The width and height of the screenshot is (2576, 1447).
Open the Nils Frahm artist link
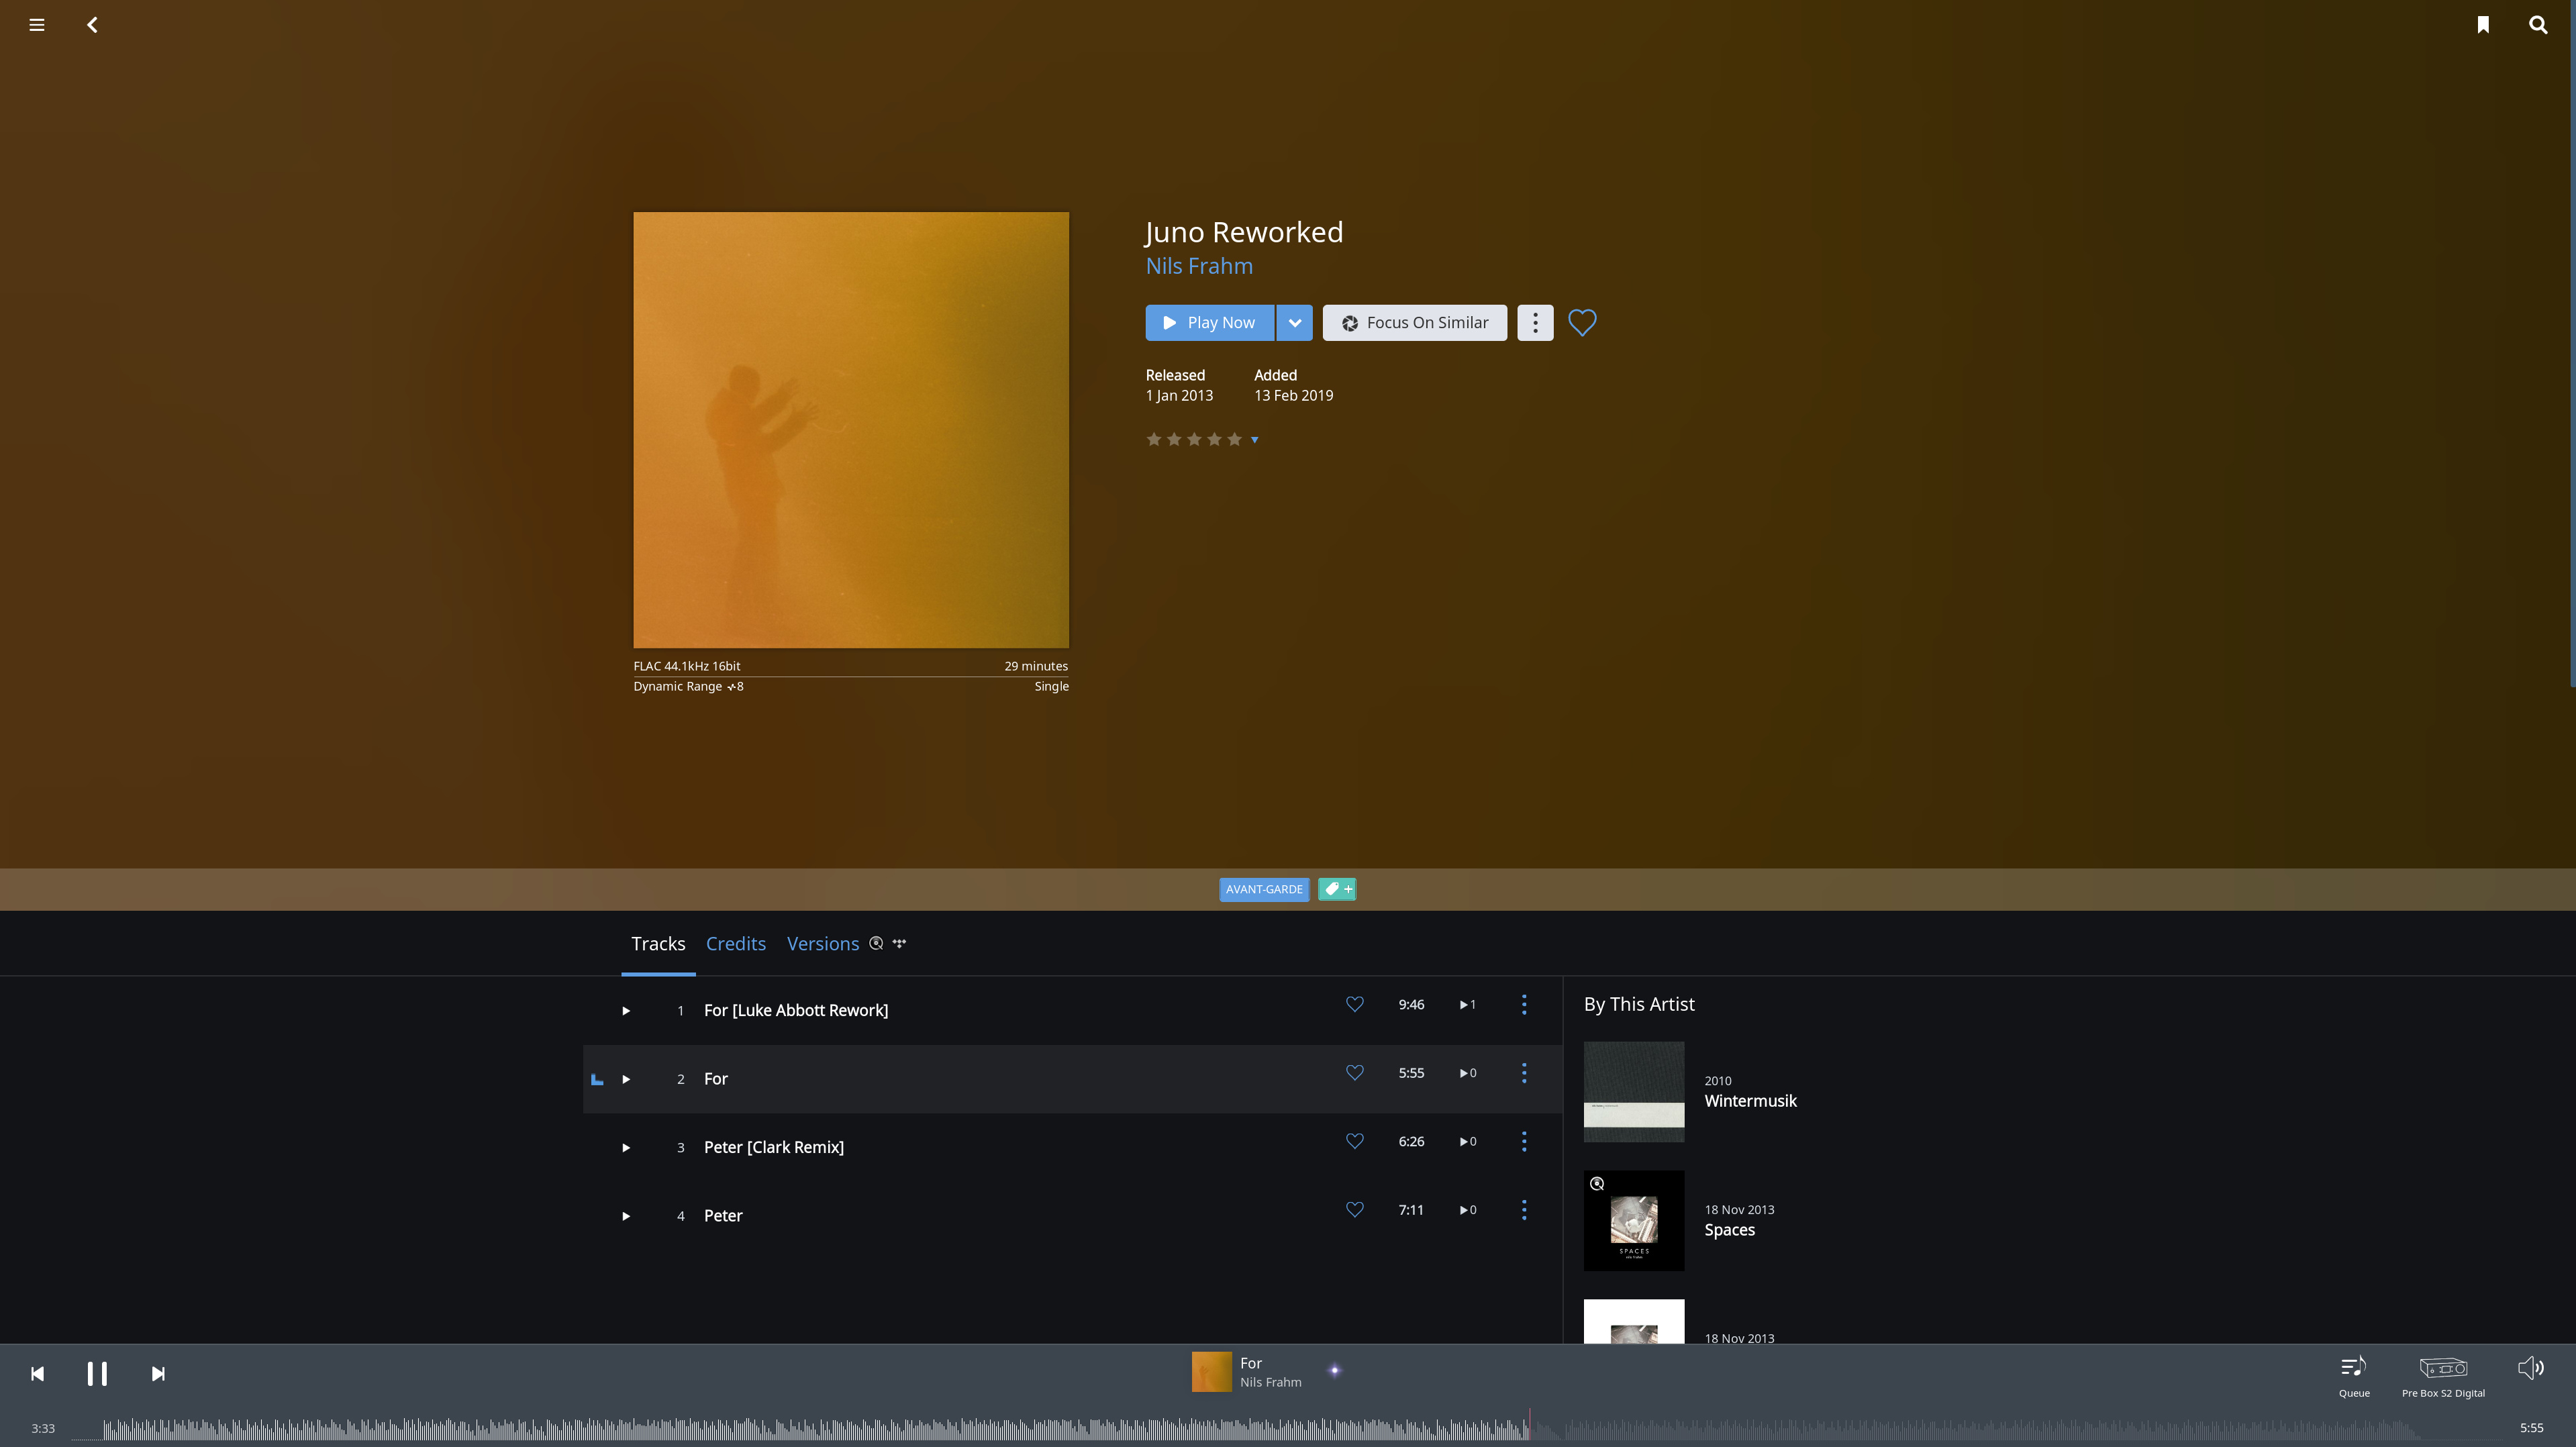(1199, 266)
